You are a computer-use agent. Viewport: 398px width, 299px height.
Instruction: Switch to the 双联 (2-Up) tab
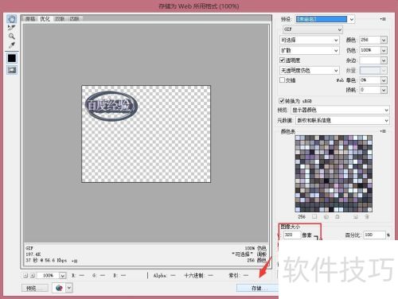coord(60,19)
